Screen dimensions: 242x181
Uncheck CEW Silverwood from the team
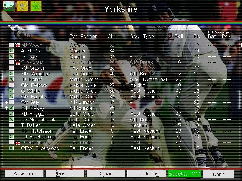[11, 148]
